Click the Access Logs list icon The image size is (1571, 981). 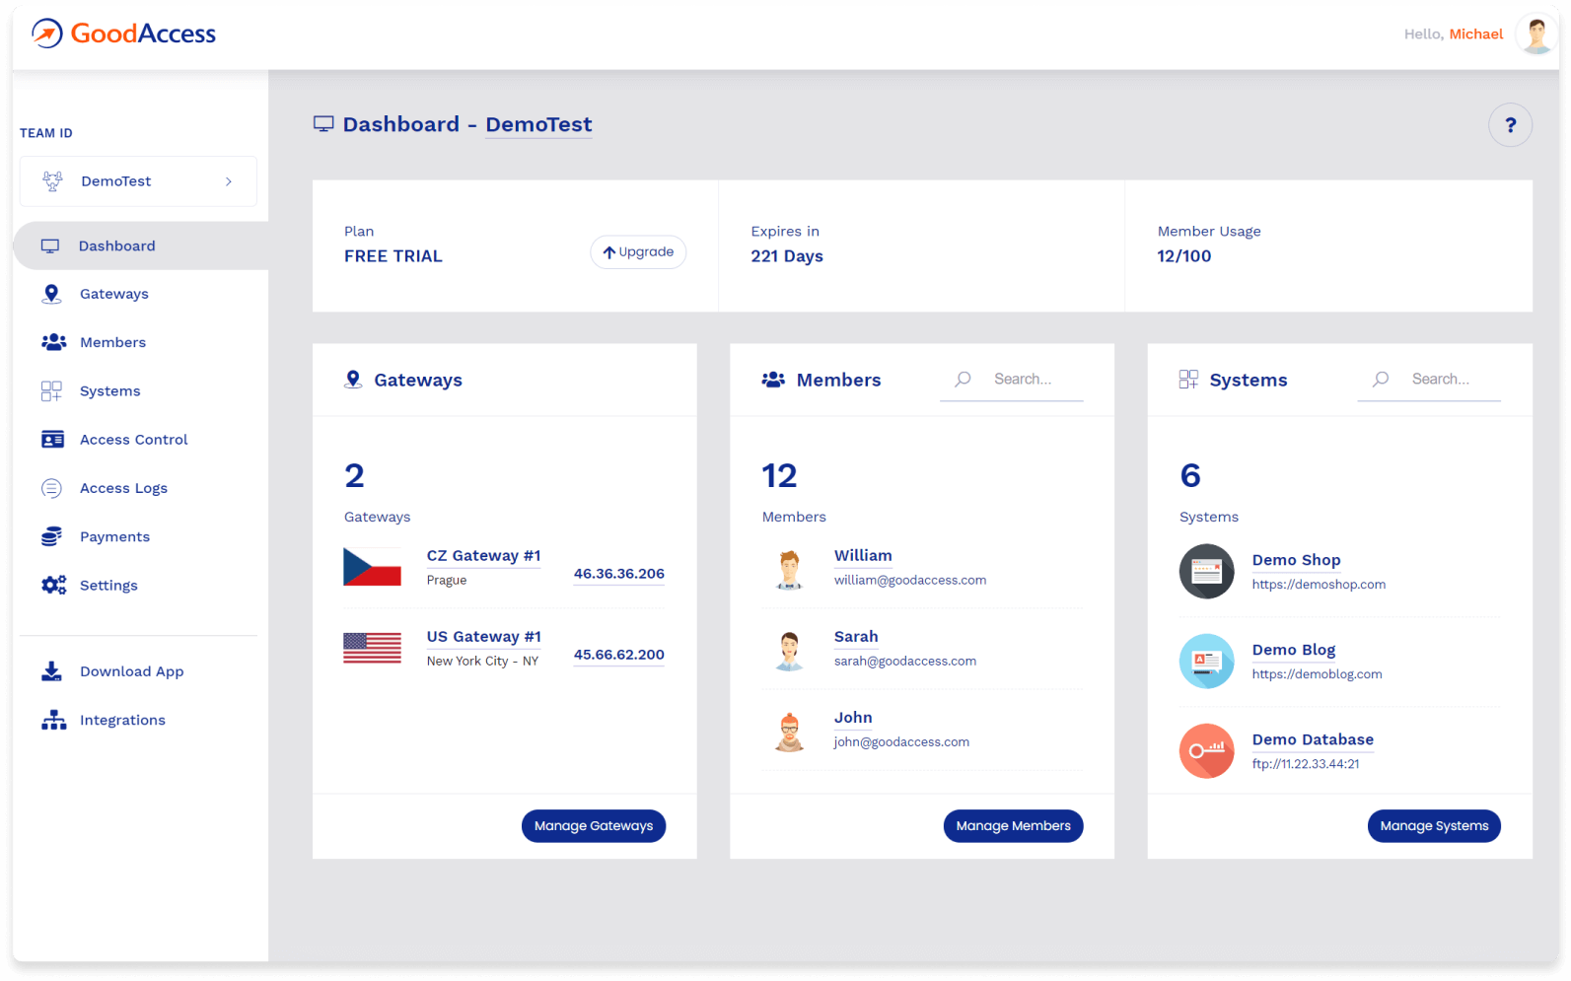pos(51,488)
